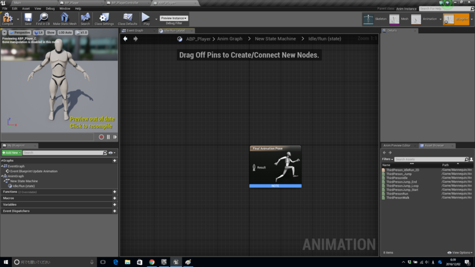The width and height of the screenshot is (475, 267).
Task: Switch to Animation editor mode
Action: pos(424,19)
